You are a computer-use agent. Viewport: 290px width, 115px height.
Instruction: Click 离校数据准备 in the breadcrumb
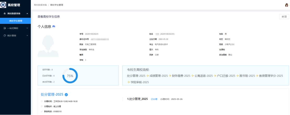(x=40, y=5)
